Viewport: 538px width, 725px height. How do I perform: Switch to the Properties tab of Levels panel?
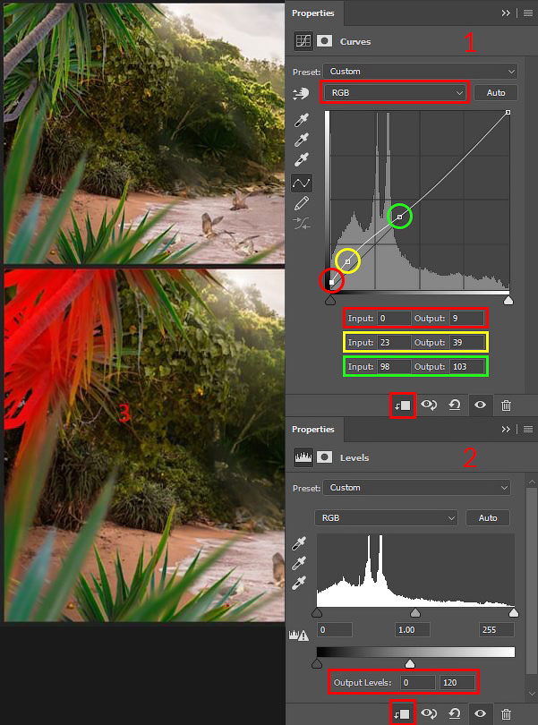point(313,430)
